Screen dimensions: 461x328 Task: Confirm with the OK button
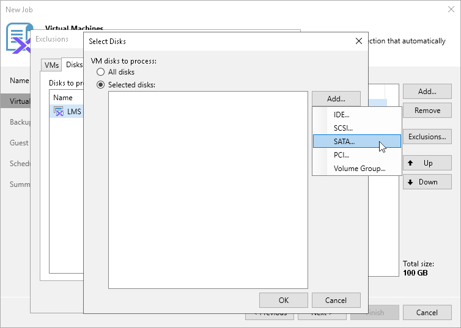tap(283, 300)
